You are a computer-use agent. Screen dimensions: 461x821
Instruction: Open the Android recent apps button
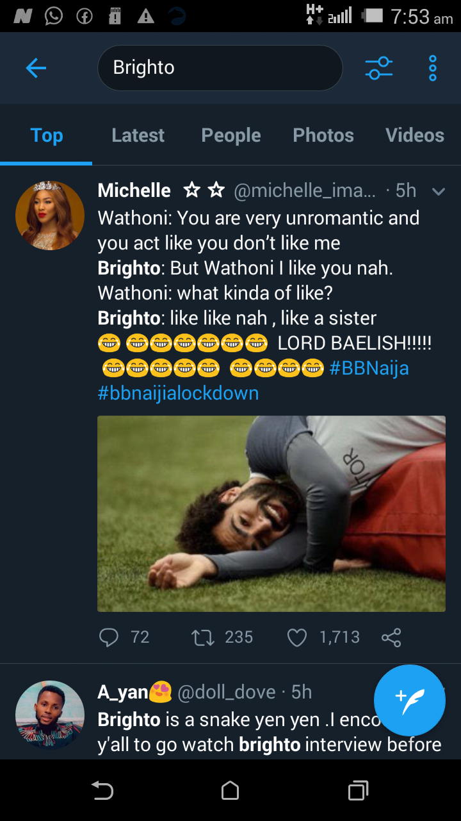(358, 790)
